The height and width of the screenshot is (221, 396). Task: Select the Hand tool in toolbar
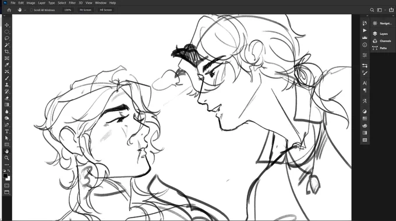point(7,151)
